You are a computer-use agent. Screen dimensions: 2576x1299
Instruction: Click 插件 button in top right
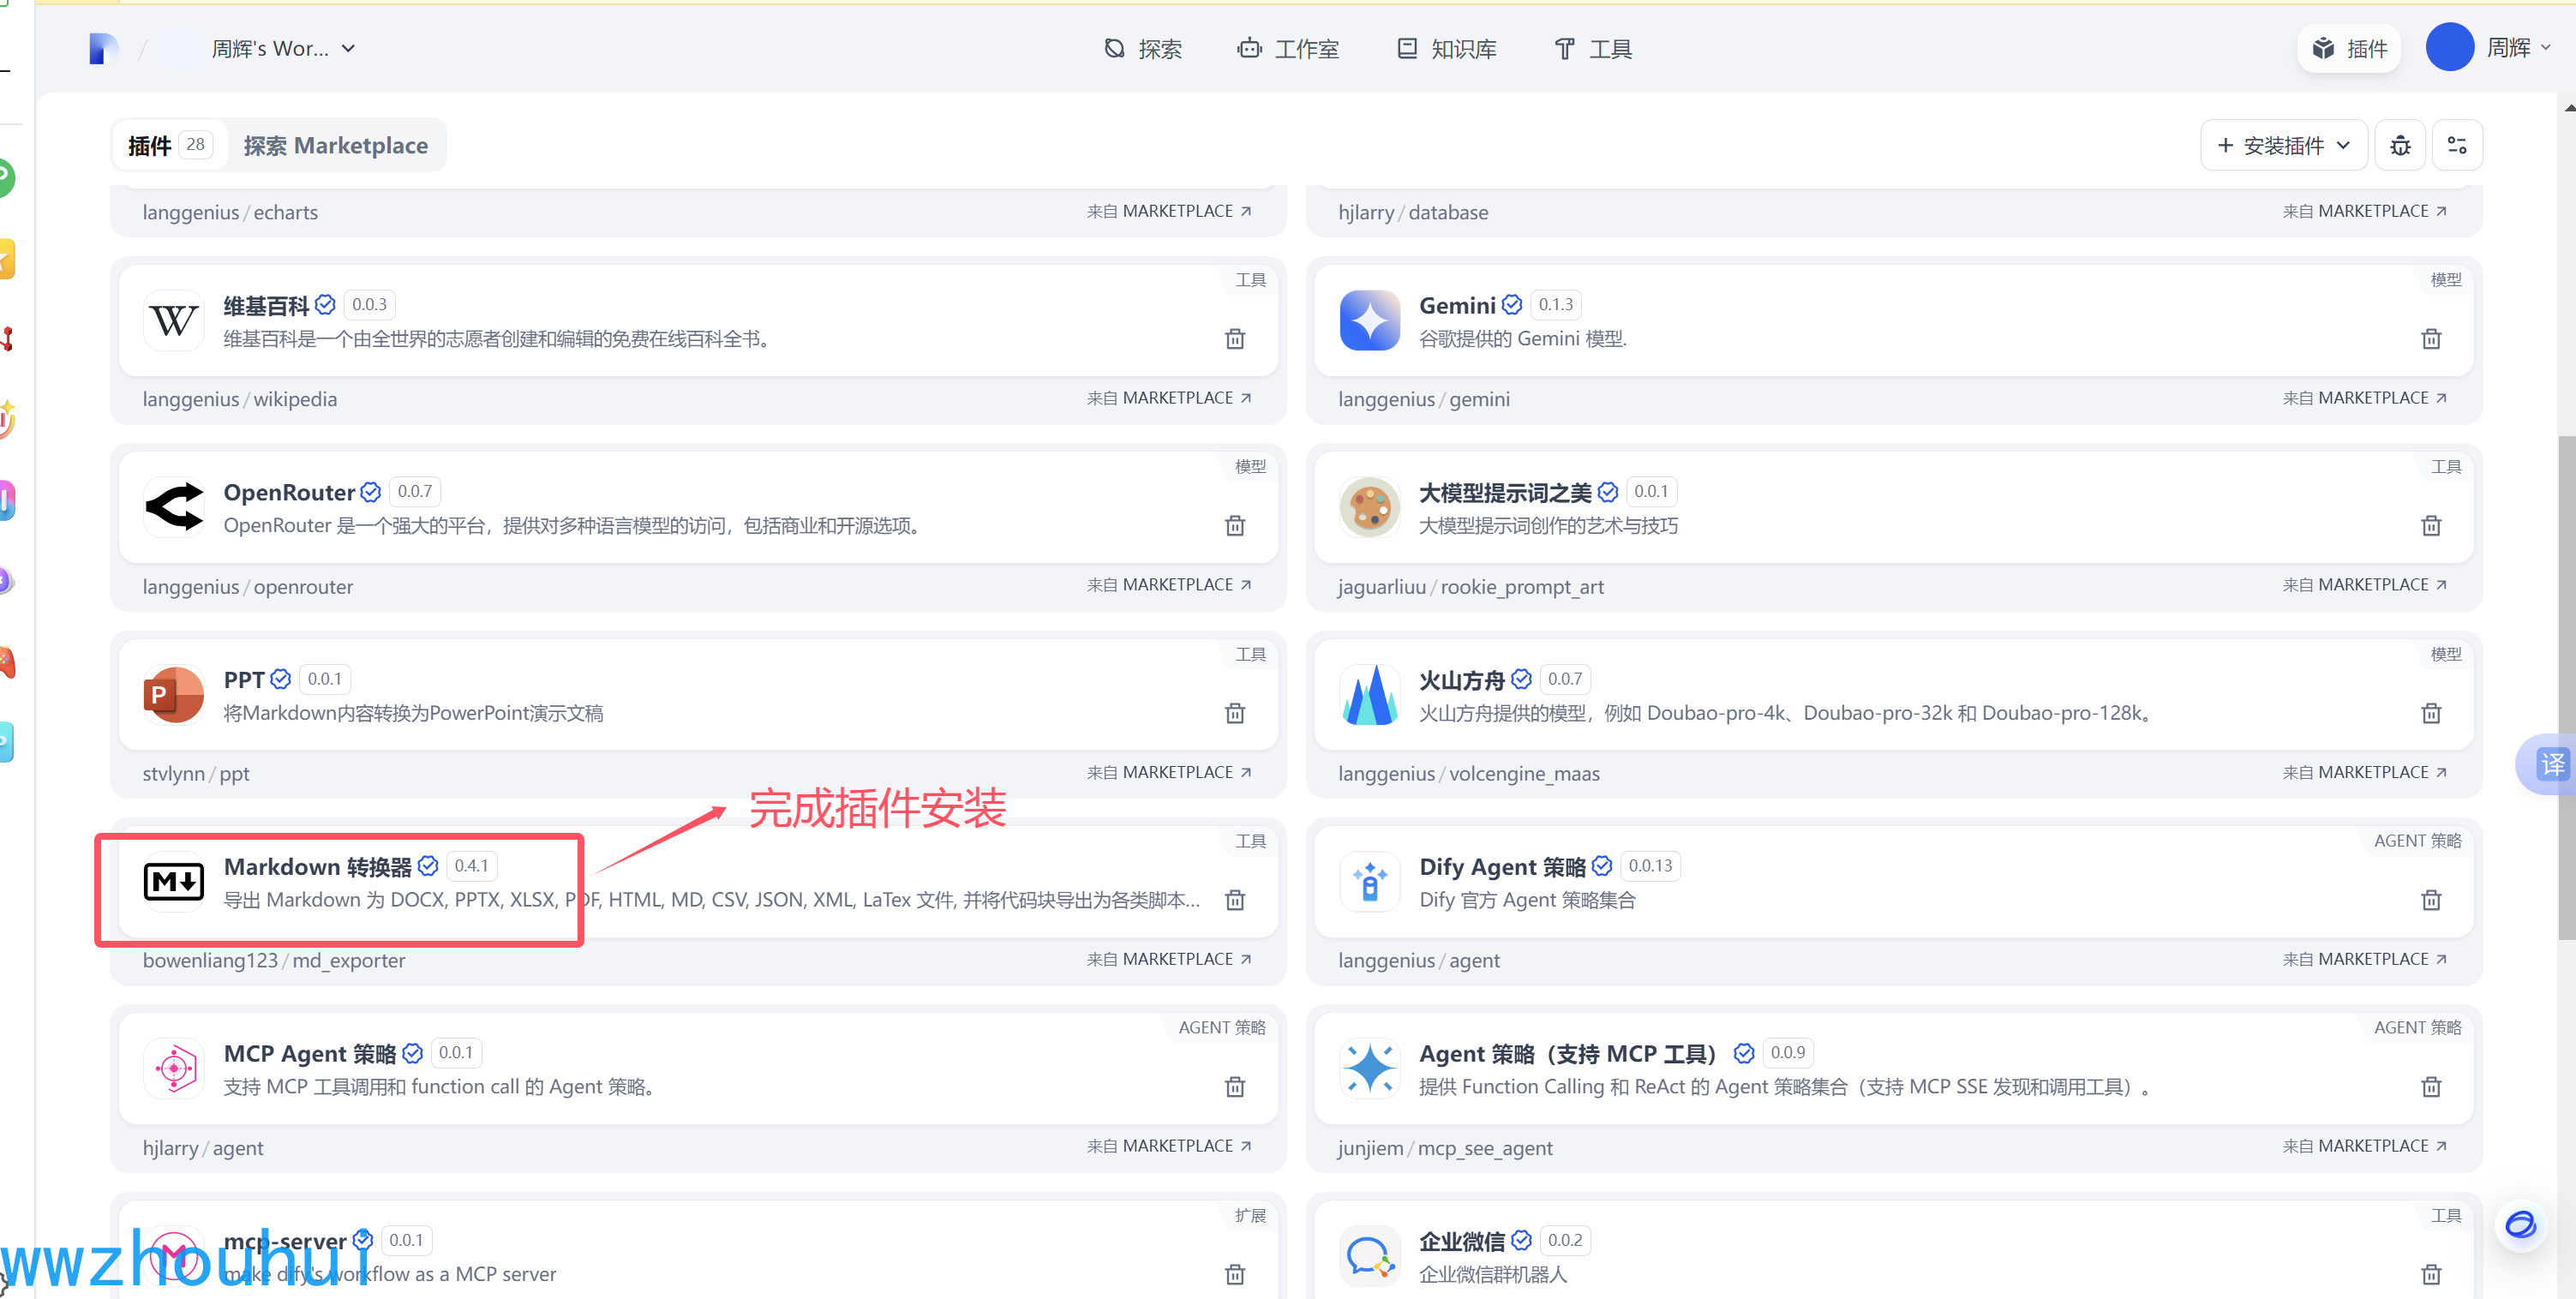[x=2349, y=49]
